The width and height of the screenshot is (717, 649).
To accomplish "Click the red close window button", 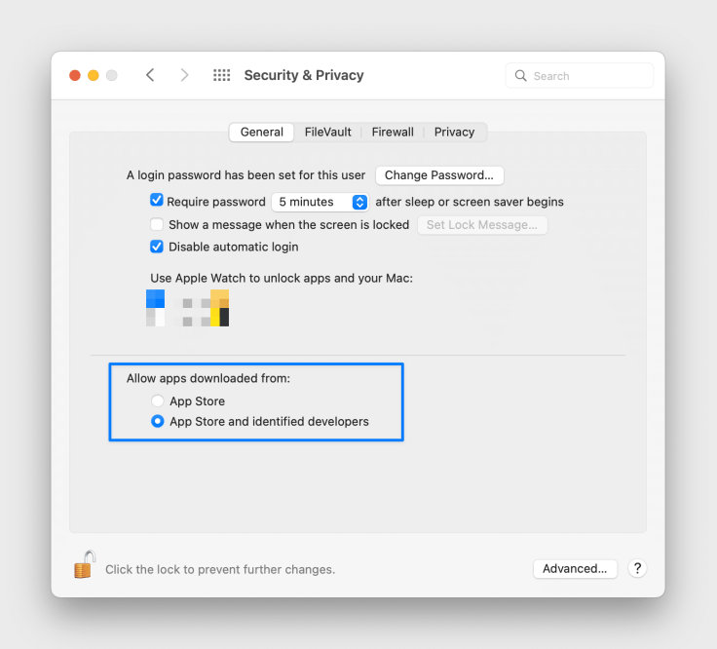I will click(x=75, y=75).
